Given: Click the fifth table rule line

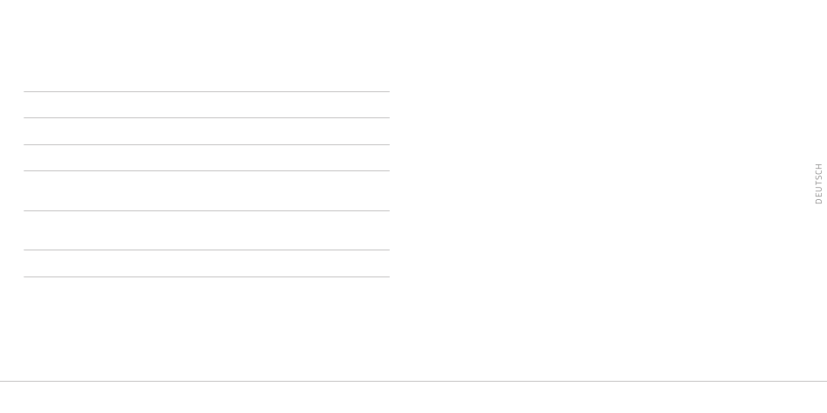Looking at the screenshot, I should [207, 210].
